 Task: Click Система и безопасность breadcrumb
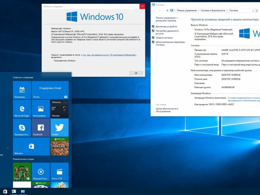[213, 10]
